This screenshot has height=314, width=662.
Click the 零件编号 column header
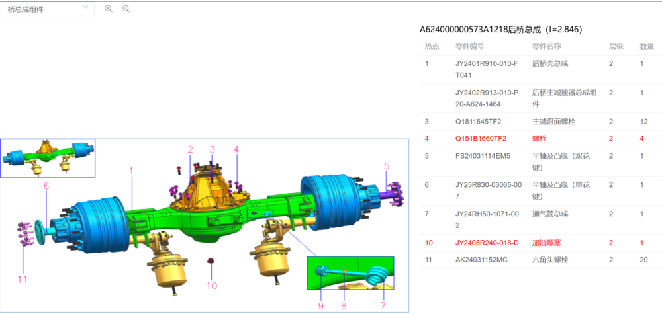(470, 46)
